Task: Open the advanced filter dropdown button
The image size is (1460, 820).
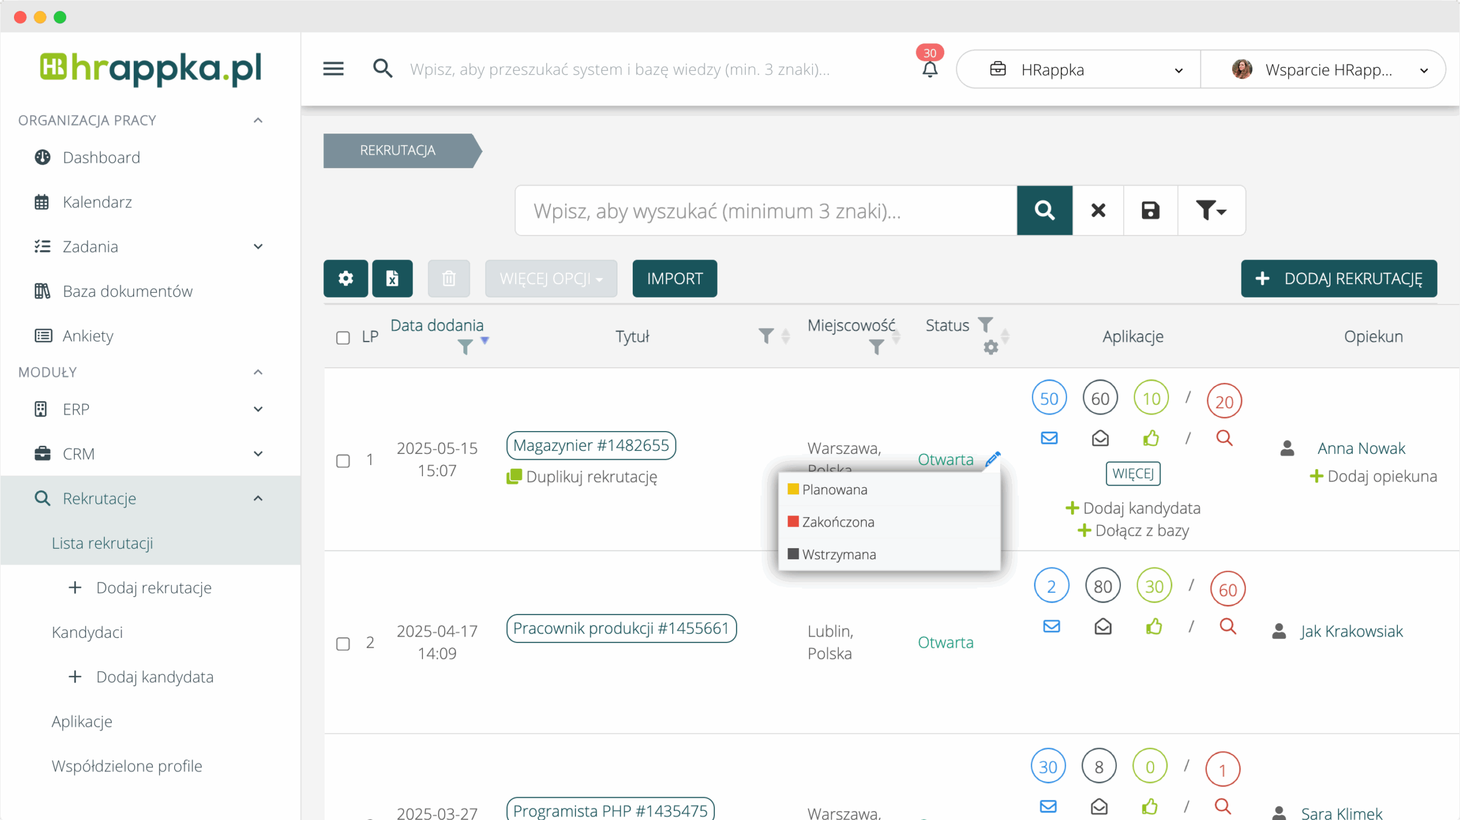Action: click(x=1210, y=210)
